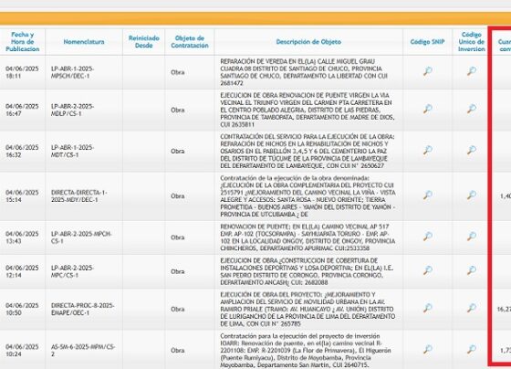This screenshot has height=369, width=511.
Task: Open Código SNIP magnifier for the 18:11 row
Action: point(428,71)
